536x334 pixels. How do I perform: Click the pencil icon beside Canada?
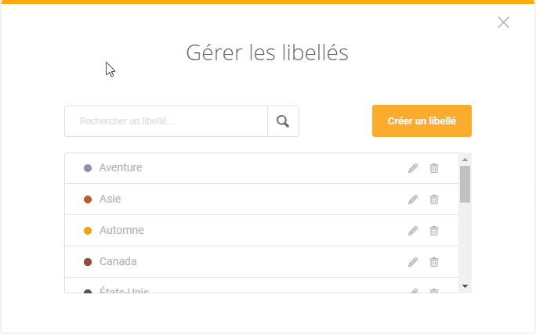click(413, 262)
